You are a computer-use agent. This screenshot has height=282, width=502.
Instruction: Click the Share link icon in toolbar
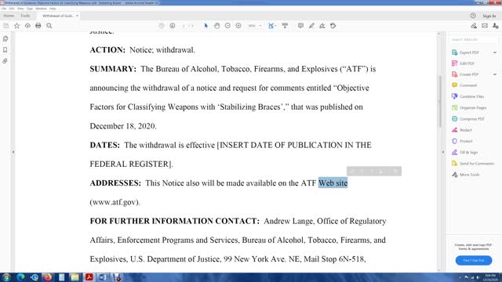pyautogui.click(x=474, y=26)
